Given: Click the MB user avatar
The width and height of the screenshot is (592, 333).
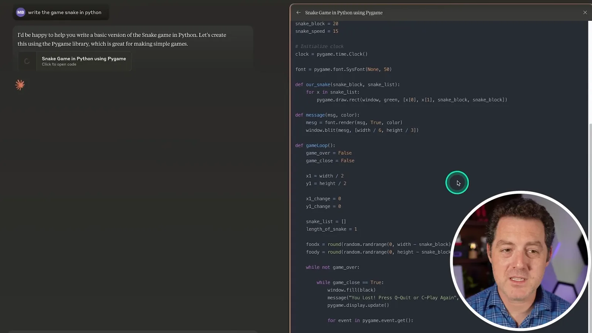Looking at the screenshot, I should click(21, 13).
